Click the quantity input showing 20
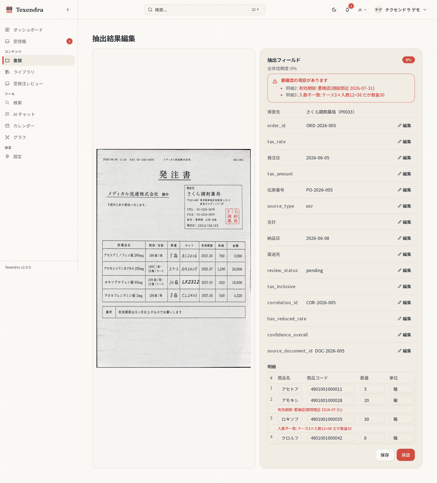The image size is (437, 483). (x=372, y=400)
